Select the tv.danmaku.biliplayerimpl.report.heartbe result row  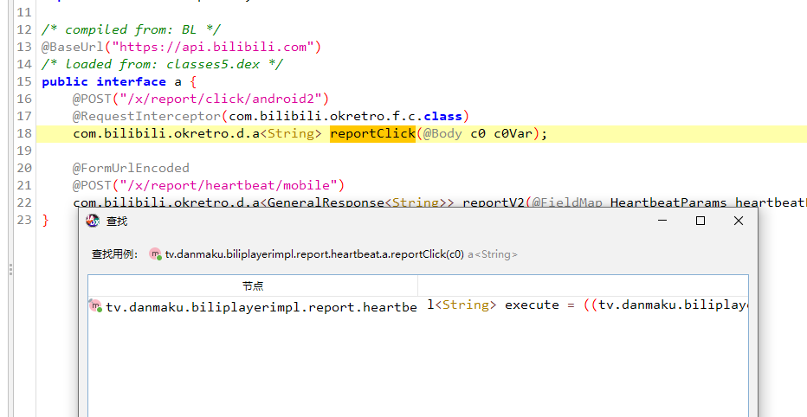click(253, 307)
